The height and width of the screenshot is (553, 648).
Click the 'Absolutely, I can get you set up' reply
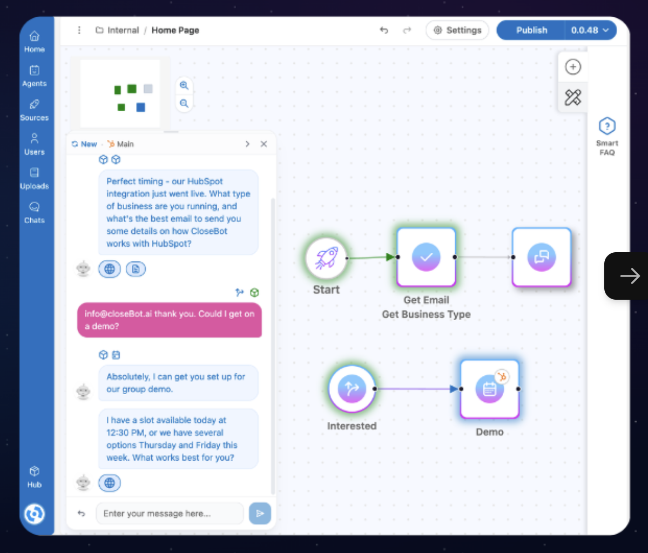click(x=178, y=383)
